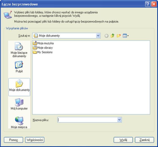
Task: Go up one folder level
Action: (113, 36)
